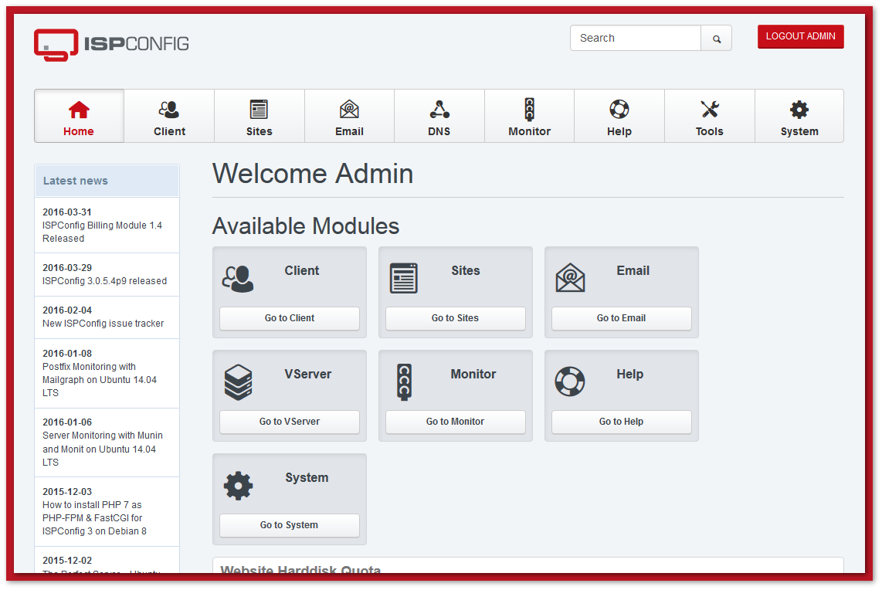Screen dimensions: 882x590
Task: Click the Go to System button
Action: click(290, 525)
